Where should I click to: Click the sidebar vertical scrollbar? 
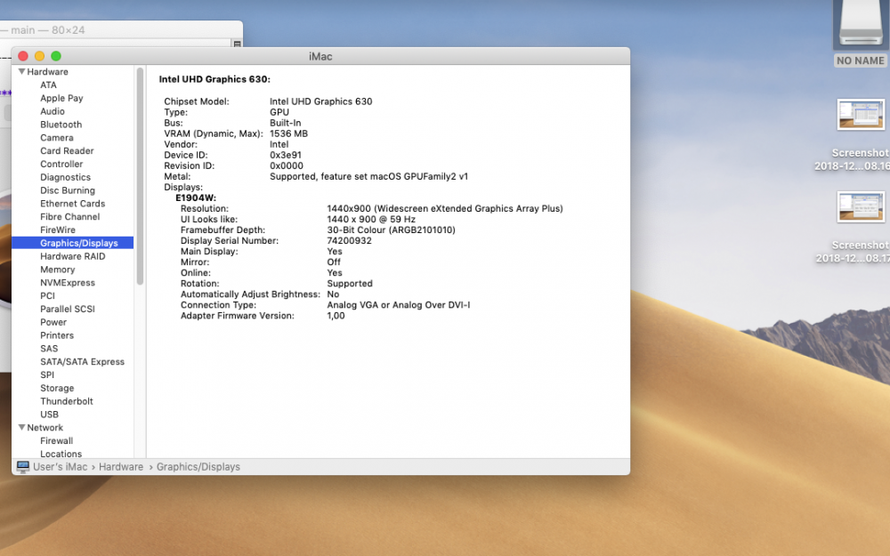tap(140, 178)
